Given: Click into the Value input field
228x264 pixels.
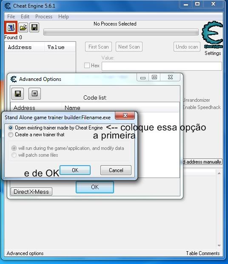Looking at the screenshot, I should pyautogui.click(x=162, y=66).
